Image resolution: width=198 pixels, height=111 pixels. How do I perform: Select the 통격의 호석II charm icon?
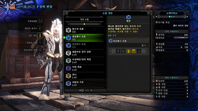click(x=40, y=28)
